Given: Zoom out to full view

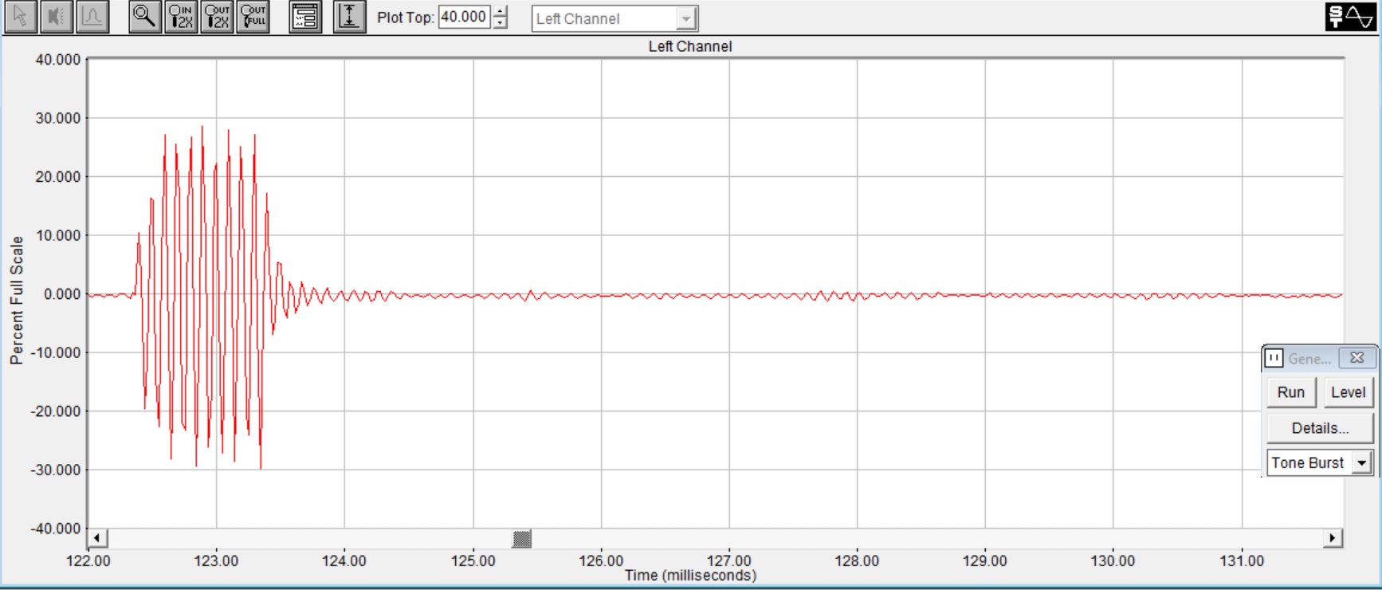Looking at the screenshot, I should pyautogui.click(x=253, y=17).
